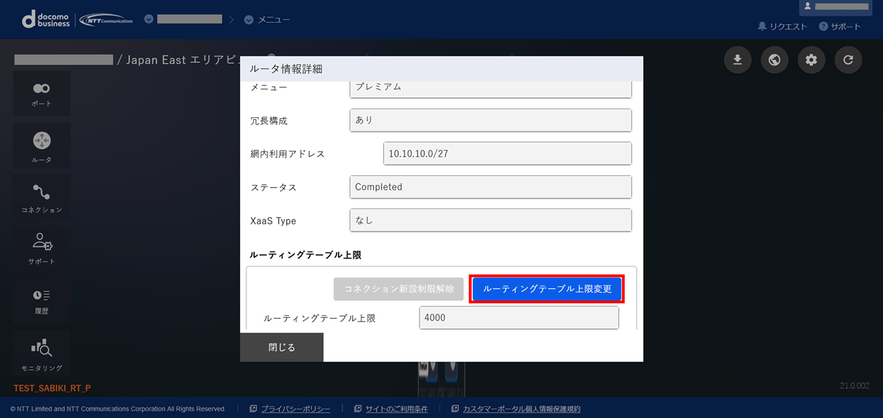Click ルーティングテーブル上限変更 button
The height and width of the screenshot is (418, 883).
547,289
